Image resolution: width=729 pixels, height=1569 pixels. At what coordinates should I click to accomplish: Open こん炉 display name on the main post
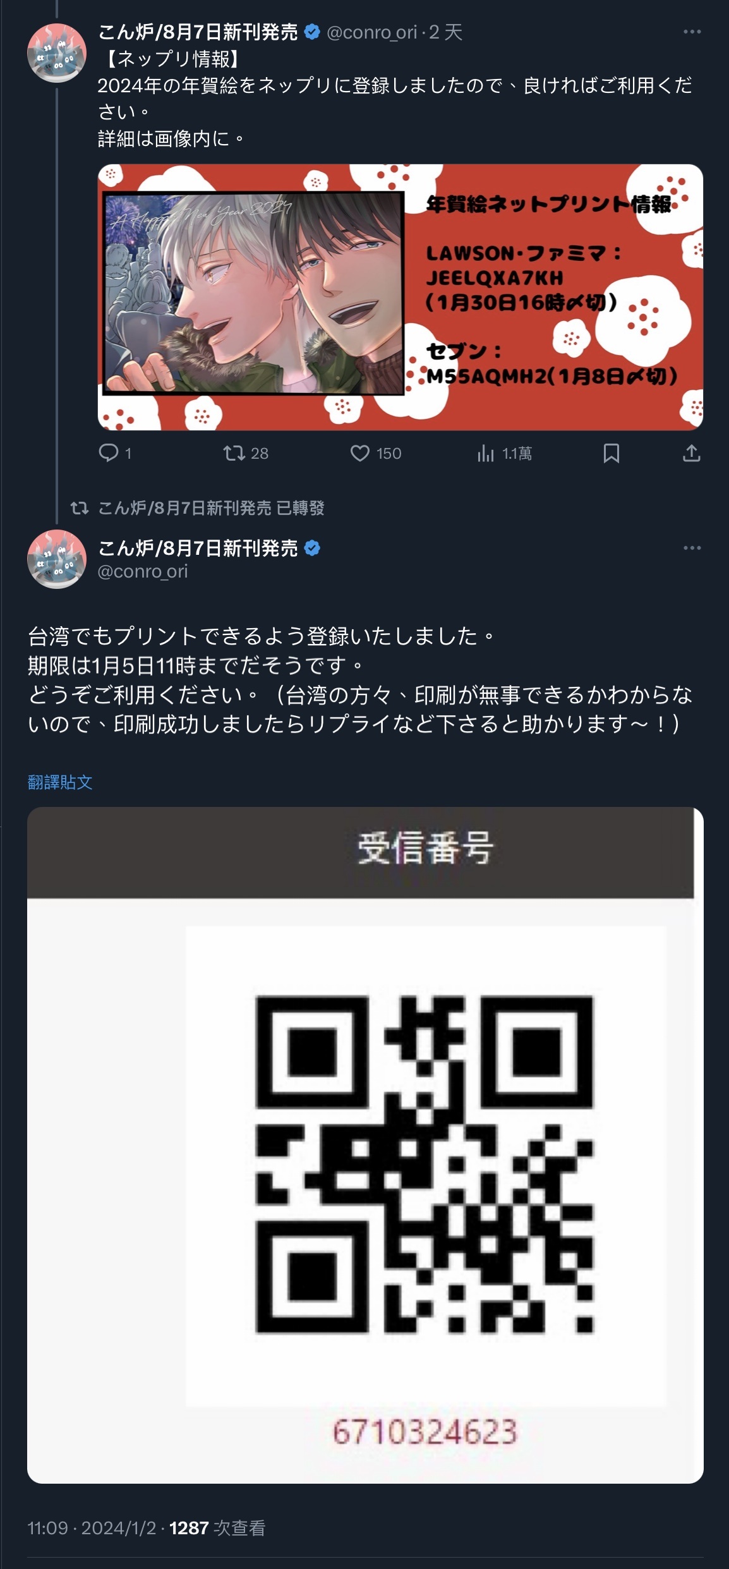198,548
